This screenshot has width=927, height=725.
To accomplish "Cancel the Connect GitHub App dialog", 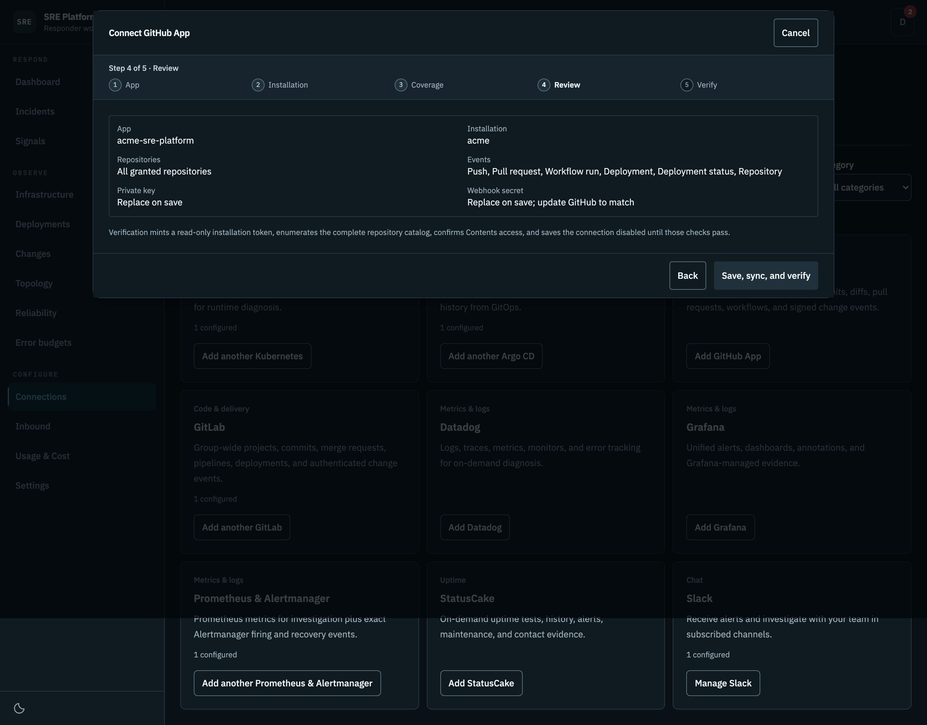I will click(x=795, y=33).
